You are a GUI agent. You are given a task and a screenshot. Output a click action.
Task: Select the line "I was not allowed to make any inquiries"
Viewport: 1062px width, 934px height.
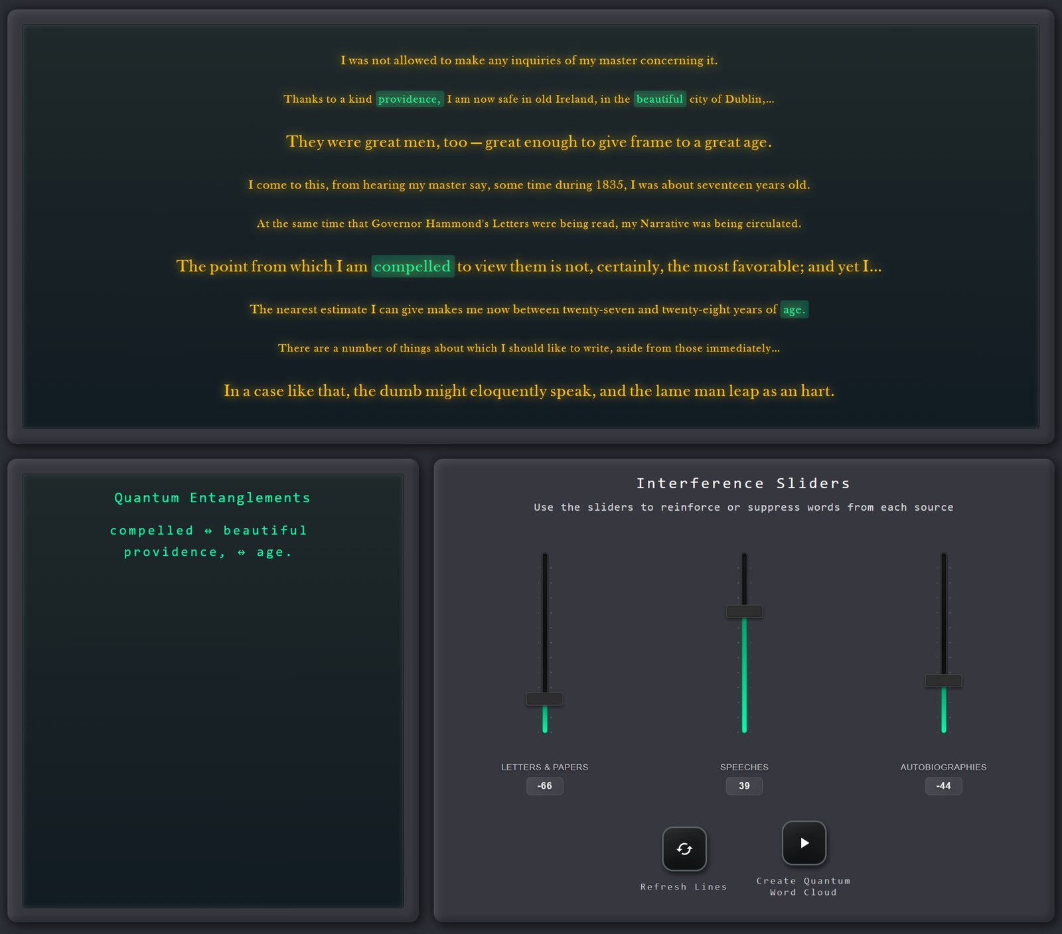[x=529, y=60]
